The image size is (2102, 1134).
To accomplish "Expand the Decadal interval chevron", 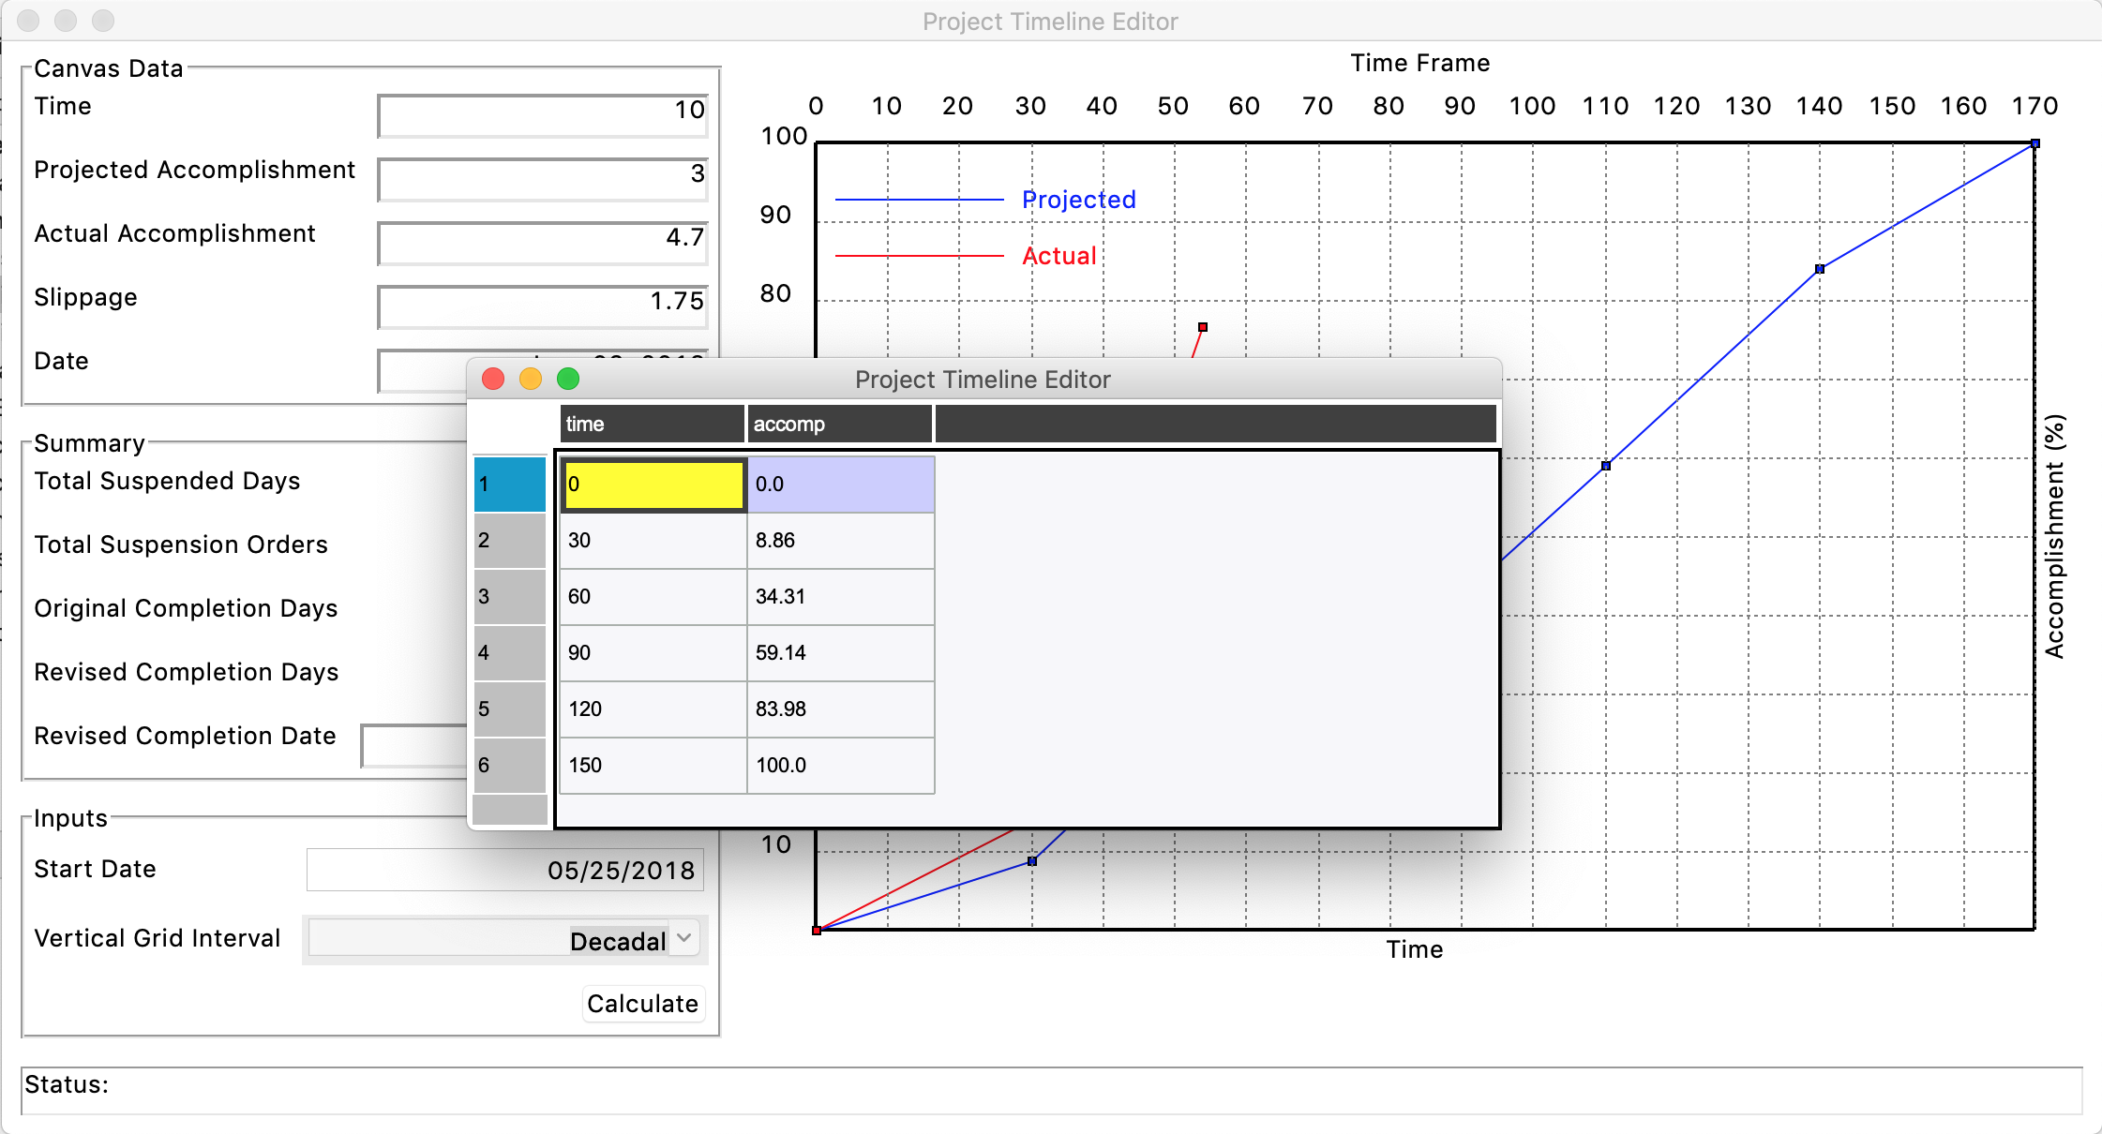I will point(683,938).
